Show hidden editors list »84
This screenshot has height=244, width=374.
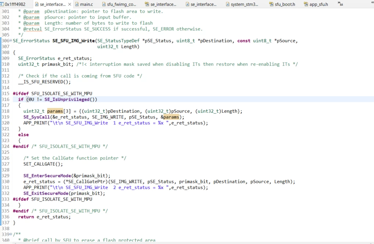(340, 4)
